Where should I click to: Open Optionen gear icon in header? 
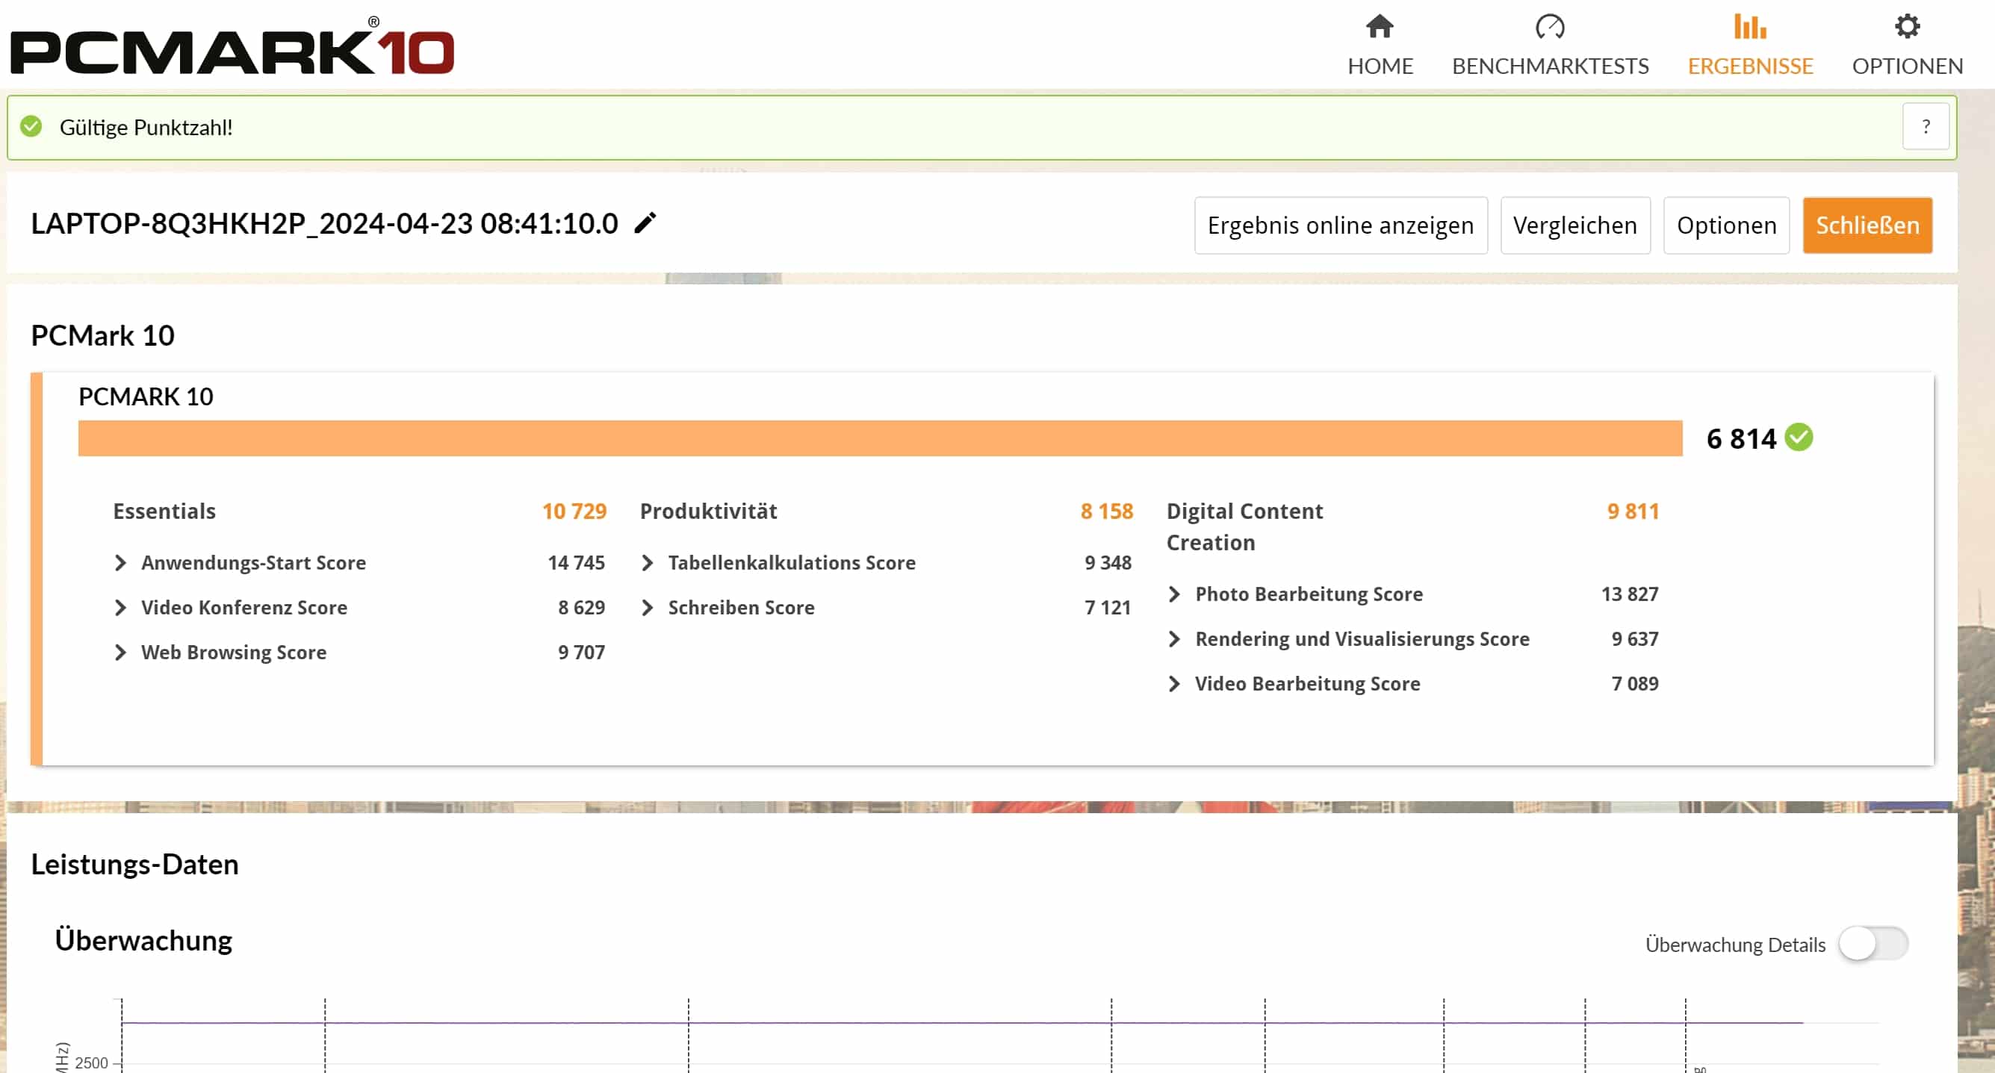[1907, 27]
